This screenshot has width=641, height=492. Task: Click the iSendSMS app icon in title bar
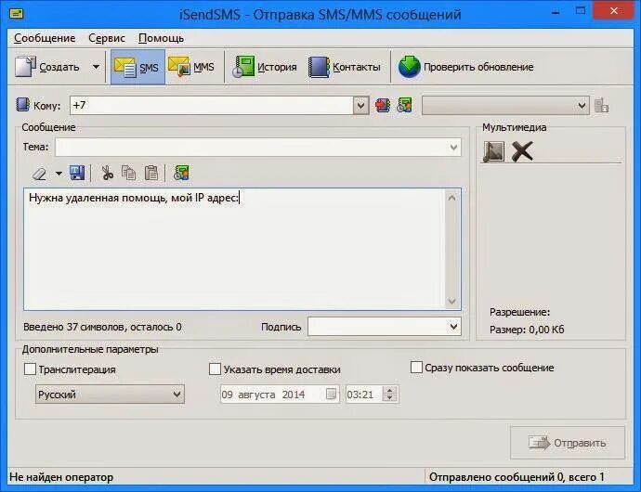[17, 14]
